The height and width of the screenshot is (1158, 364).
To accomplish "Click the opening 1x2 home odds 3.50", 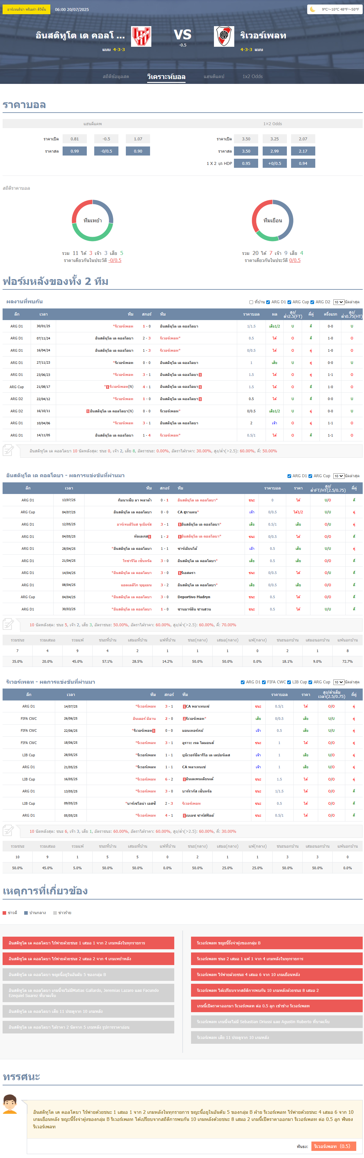I will (x=246, y=139).
